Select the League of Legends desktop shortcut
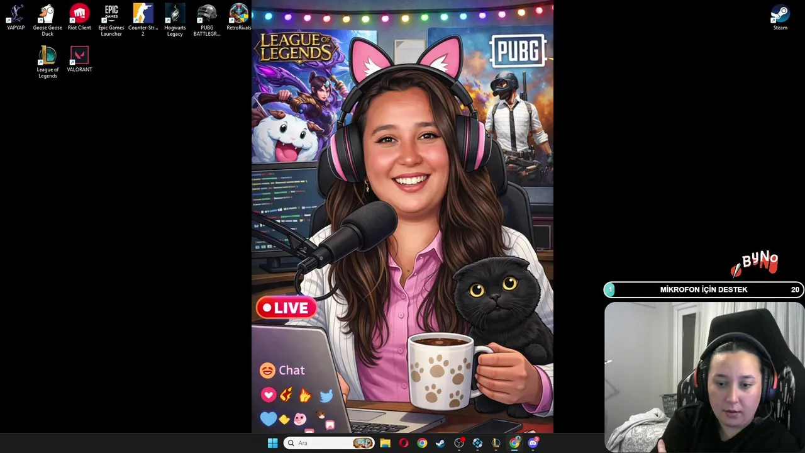805x453 pixels. click(x=47, y=62)
